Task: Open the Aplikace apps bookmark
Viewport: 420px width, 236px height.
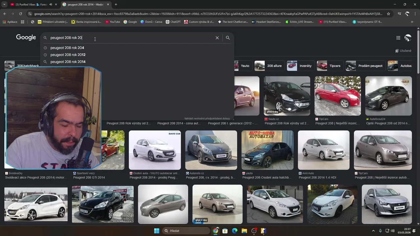Action: [10, 22]
